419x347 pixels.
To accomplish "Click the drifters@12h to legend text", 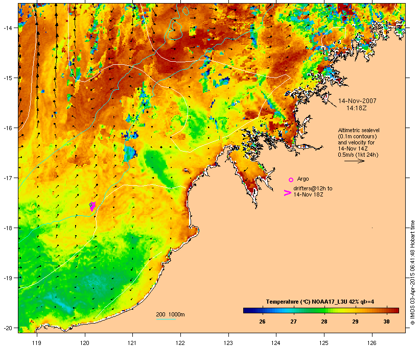I will coord(313,188).
